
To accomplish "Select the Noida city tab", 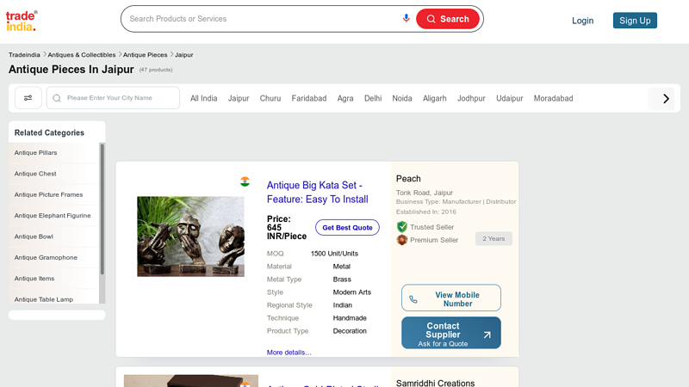I will (x=401, y=98).
